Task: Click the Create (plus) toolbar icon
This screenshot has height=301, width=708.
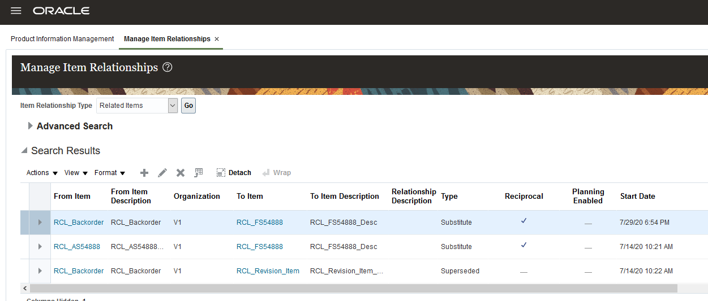Action: click(144, 173)
